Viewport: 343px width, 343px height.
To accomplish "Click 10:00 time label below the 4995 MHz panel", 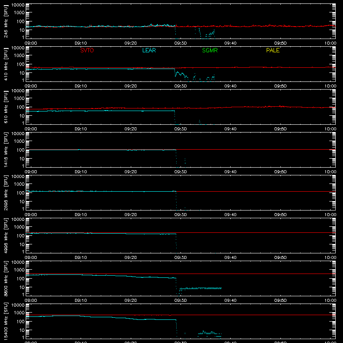I will click(330, 258).
